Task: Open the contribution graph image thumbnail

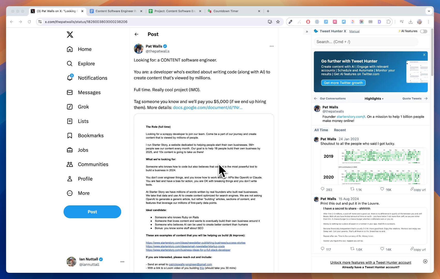Action: [373, 166]
